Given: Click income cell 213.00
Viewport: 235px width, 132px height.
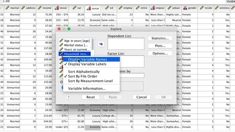Looking at the screenshot, I should (44, 116).
